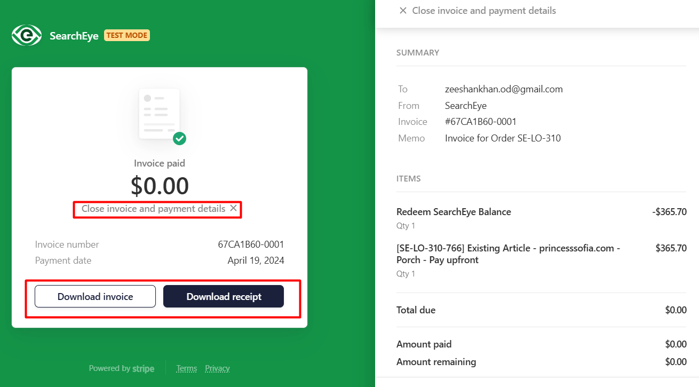Click the X icon below the $0.00 amount

[233, 209]
